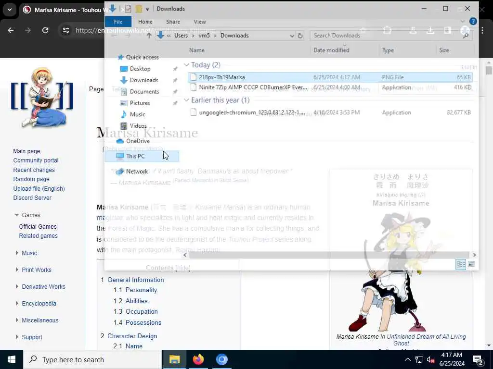
Task: Open Downloads in the navigation pane
Action: pos(143,80)
